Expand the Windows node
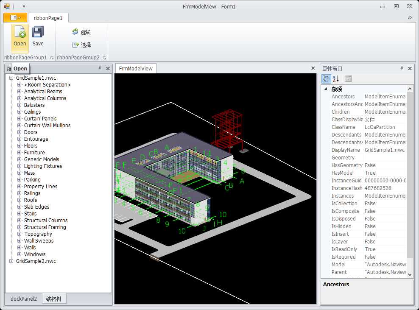This screenshot has height=310, width=419. coord(19,254)
